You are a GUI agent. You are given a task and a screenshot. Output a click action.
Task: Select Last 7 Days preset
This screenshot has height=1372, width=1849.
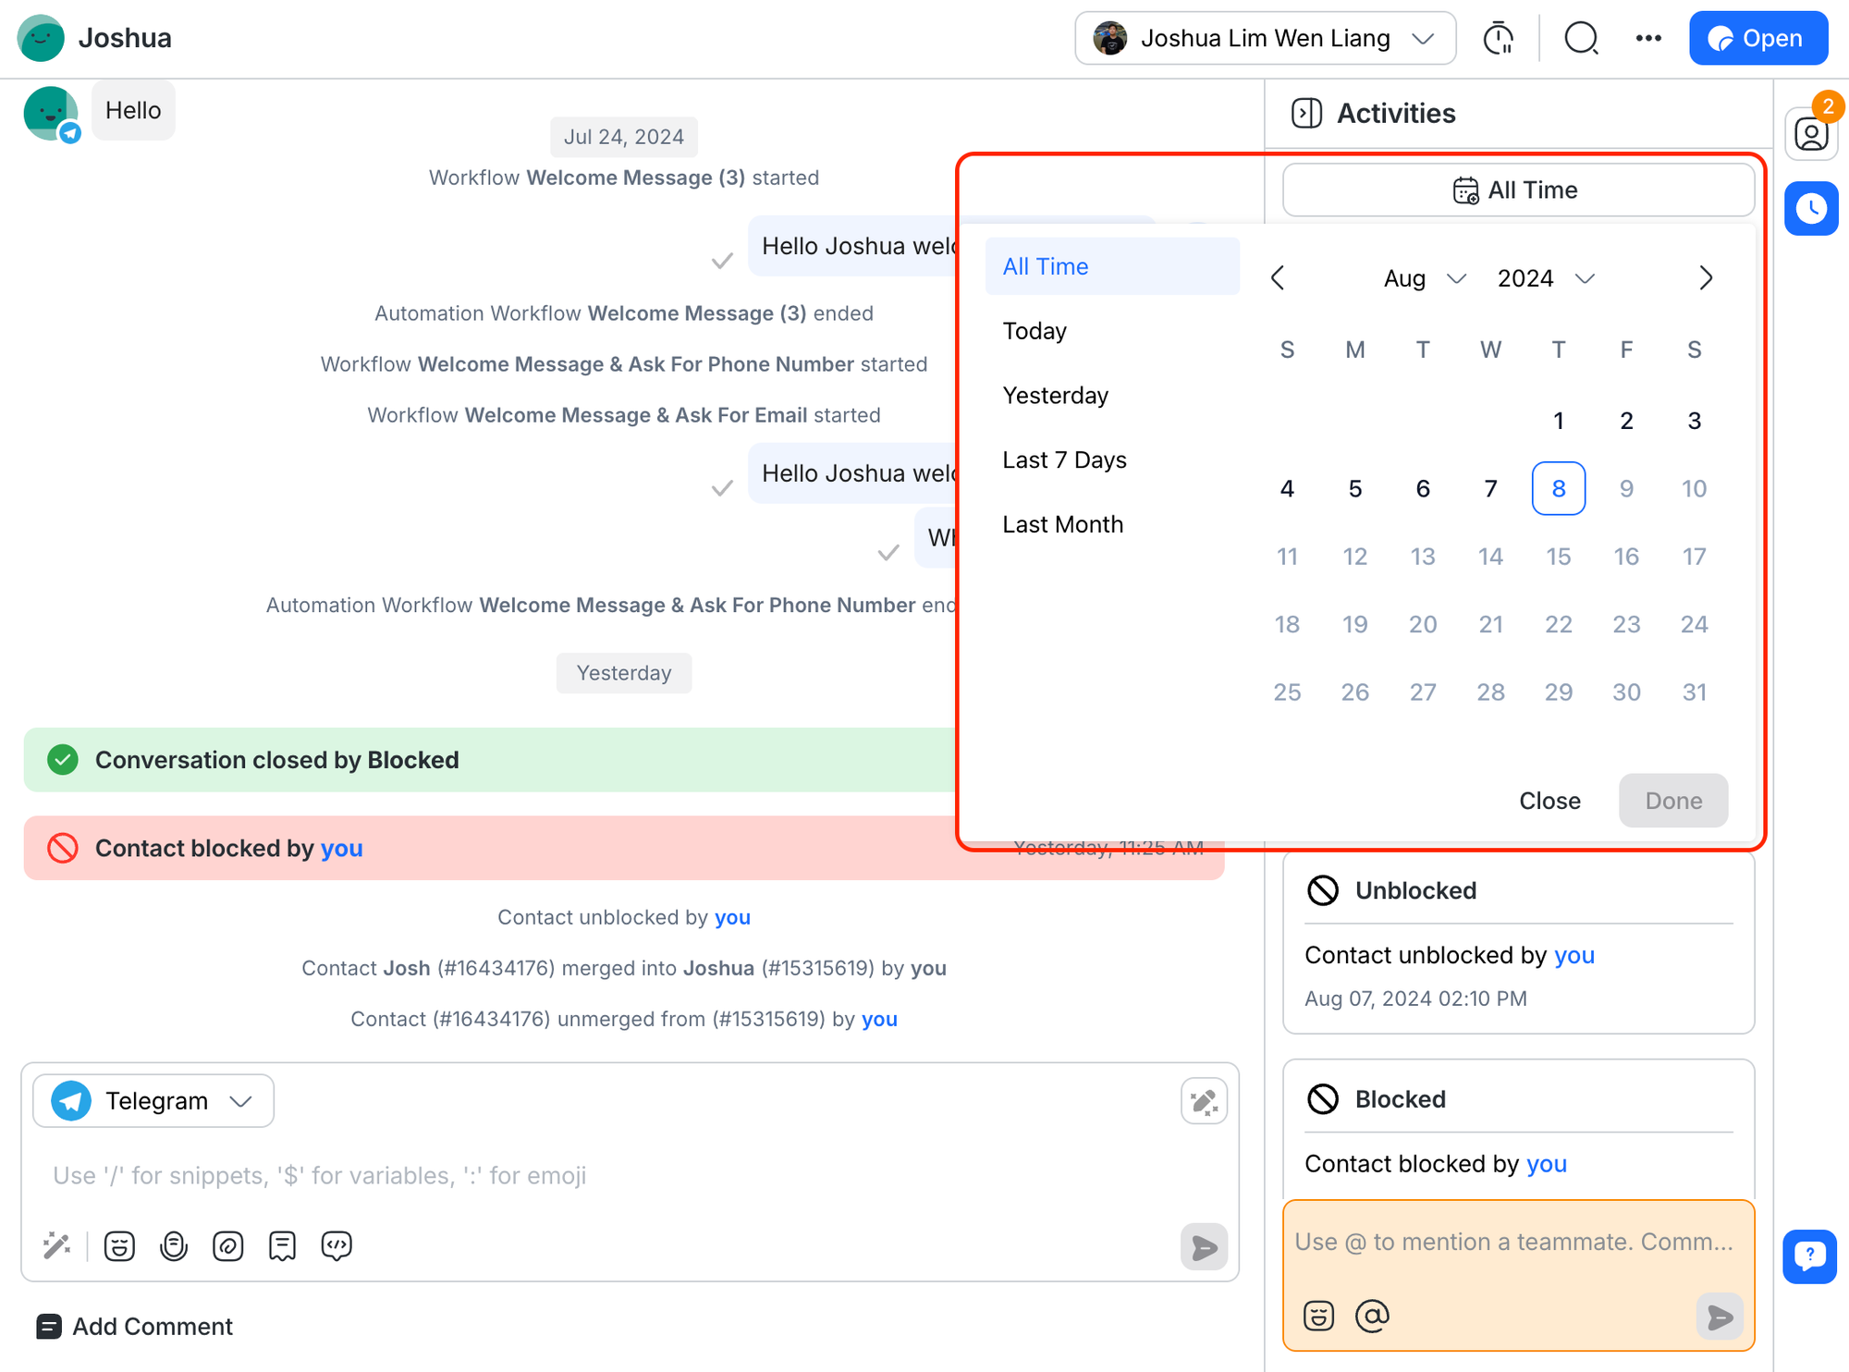coord(1064,459)
